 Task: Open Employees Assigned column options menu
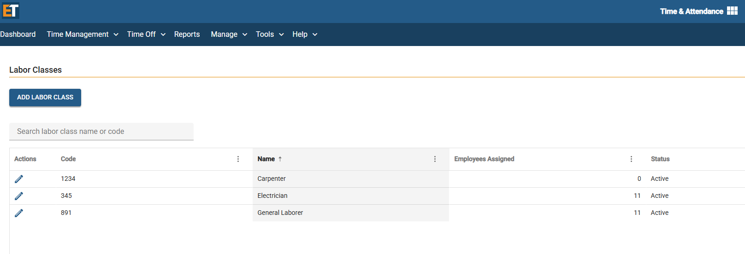click(631, 159)
